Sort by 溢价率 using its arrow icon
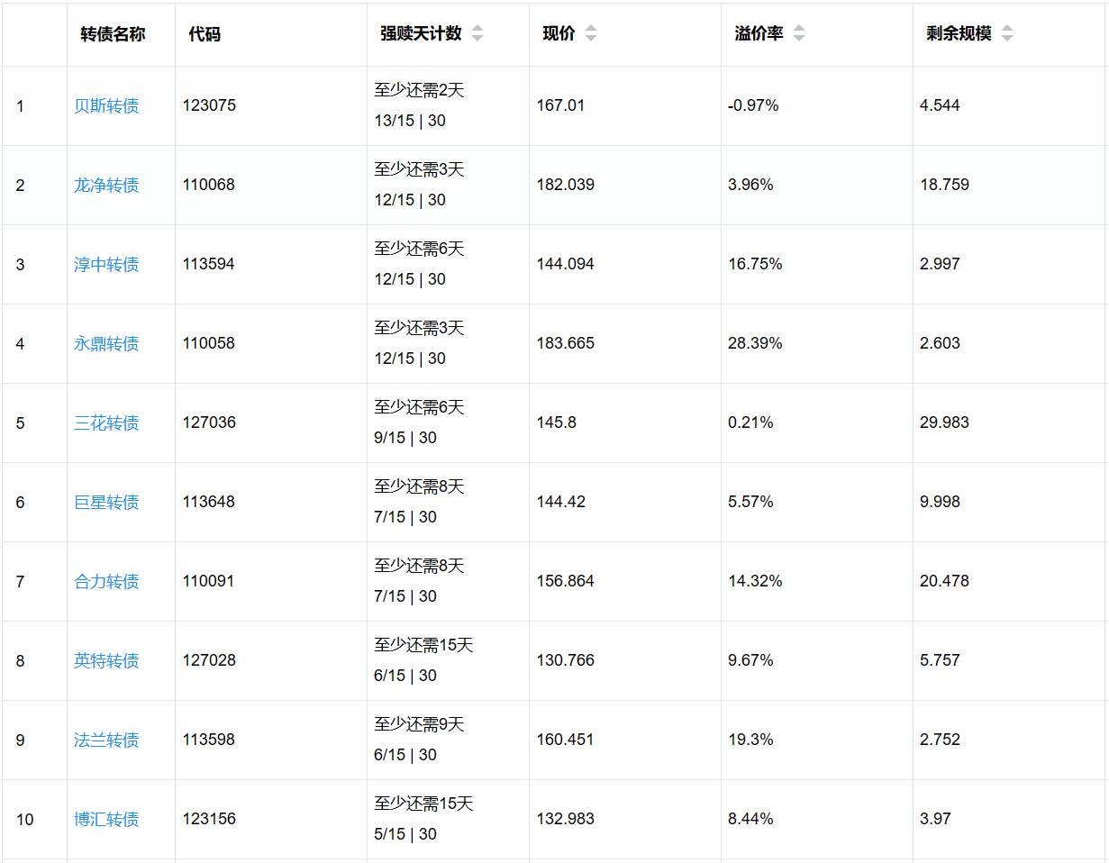The width and height of the screenshot is (1109, 863). coord(799,33)
